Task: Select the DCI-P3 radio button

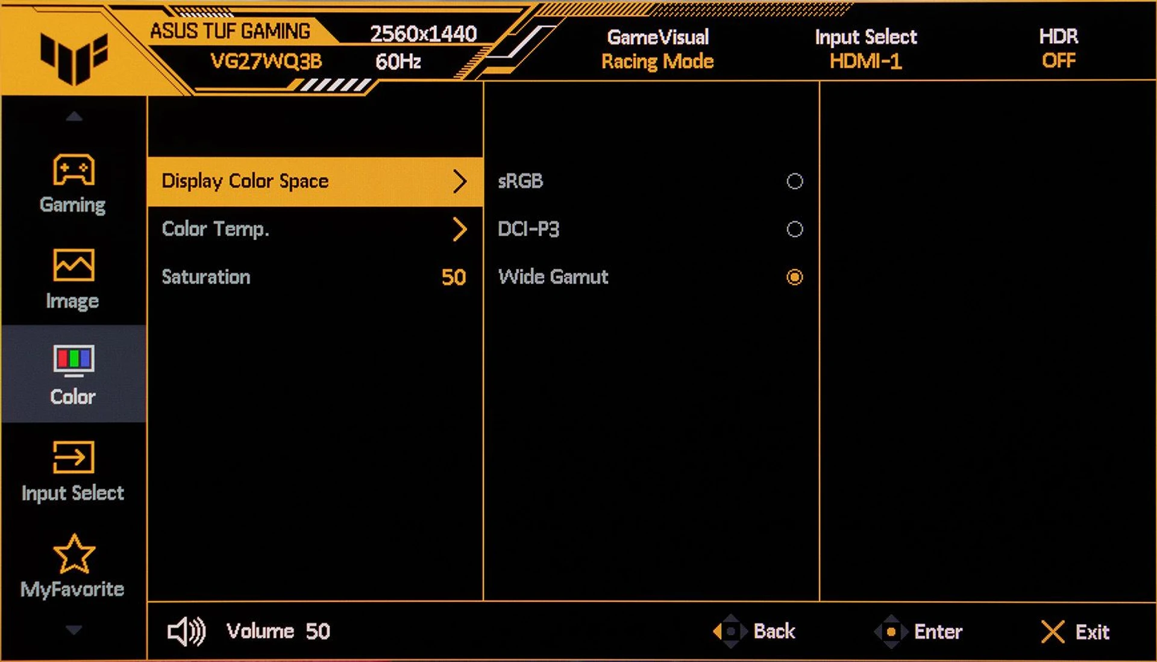Action: (795, 229)
